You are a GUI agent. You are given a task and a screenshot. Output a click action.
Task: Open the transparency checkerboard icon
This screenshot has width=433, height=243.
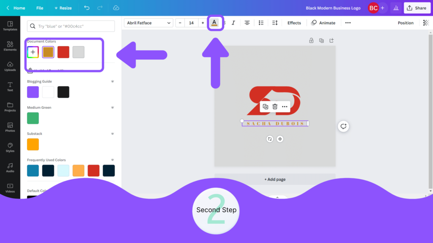pos(426,23)
